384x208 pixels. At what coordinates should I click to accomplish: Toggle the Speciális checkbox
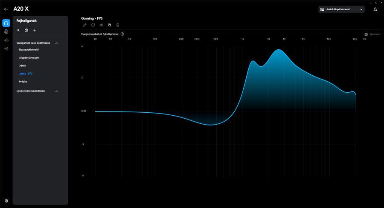point(366,34)
